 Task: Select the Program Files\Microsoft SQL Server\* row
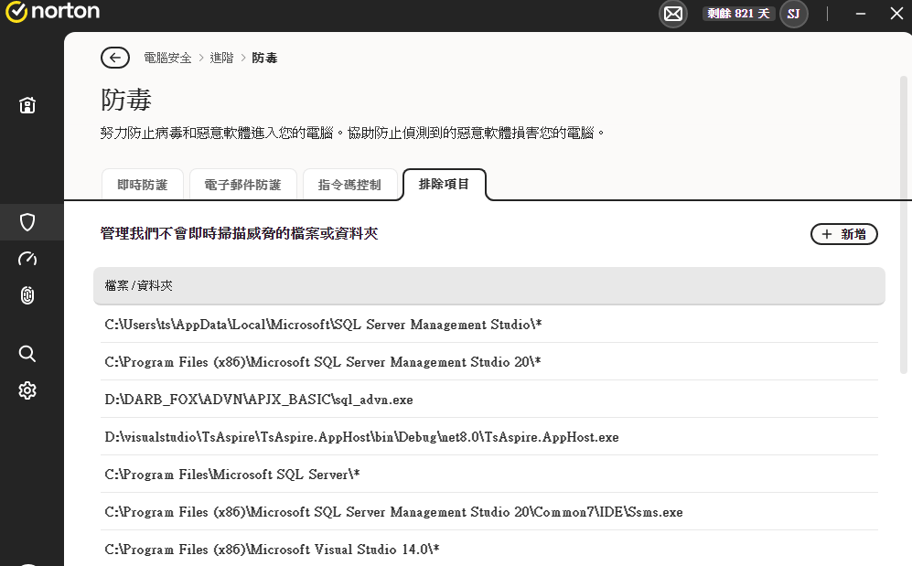pos(489,475)
